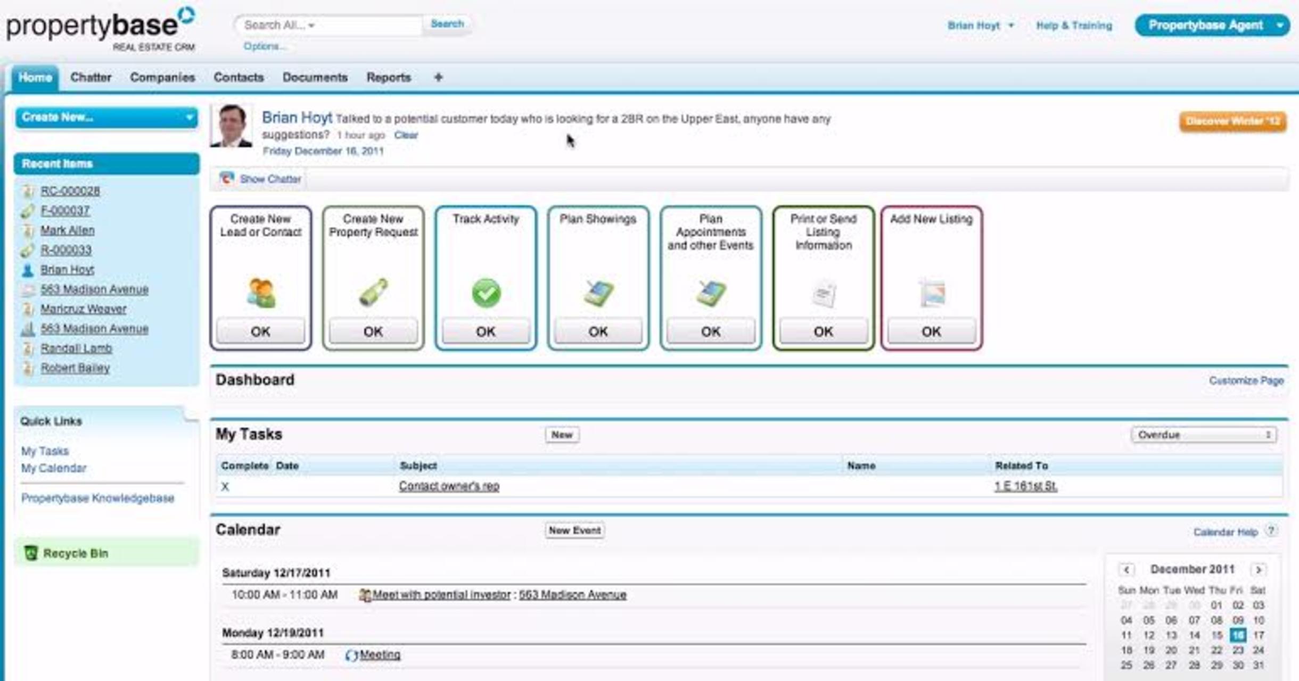Click the plus tab to add tabs

438,78
